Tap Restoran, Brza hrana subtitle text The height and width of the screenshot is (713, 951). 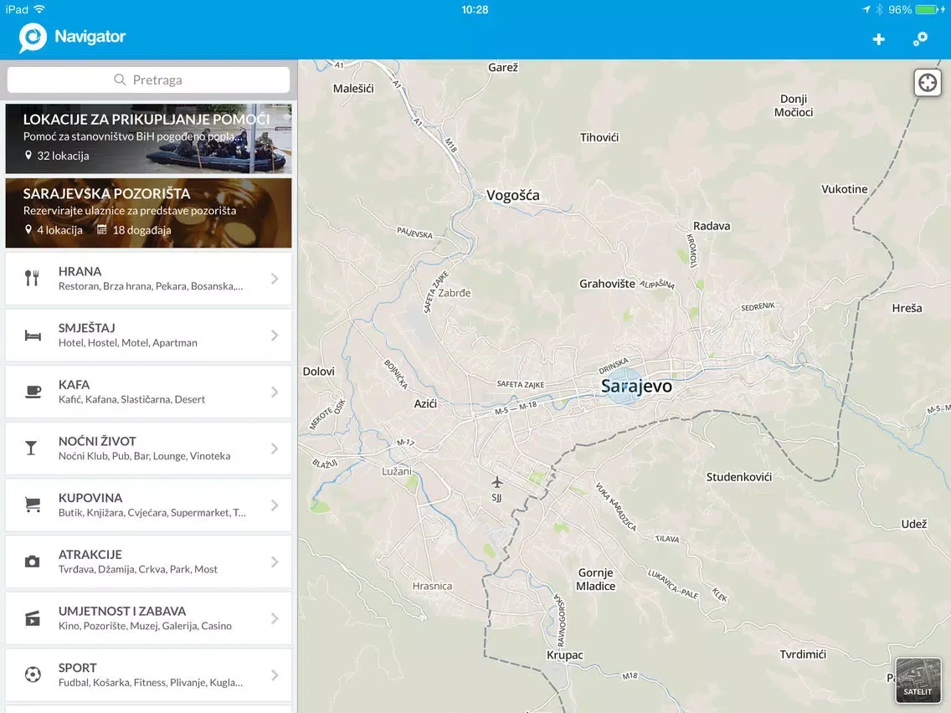point(151,286)
